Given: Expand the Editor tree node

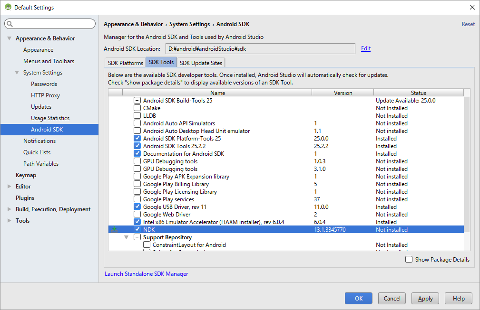Looking at the screenshot, I should [x=9, y=186].
